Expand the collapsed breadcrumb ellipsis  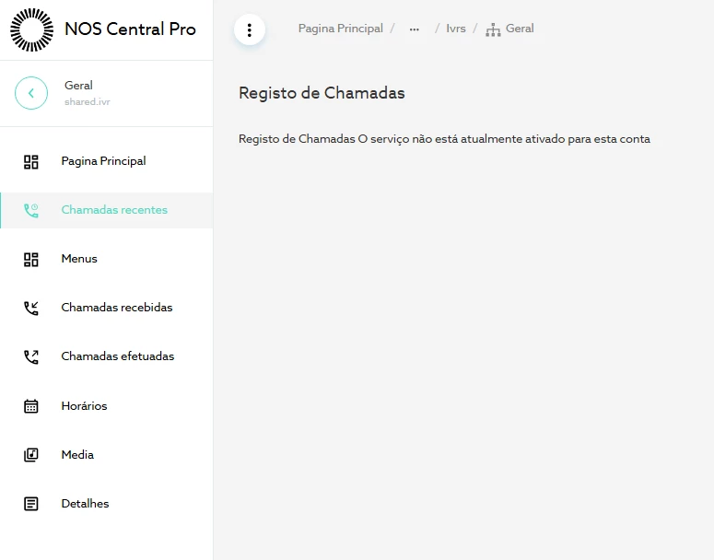pos(415,29)
